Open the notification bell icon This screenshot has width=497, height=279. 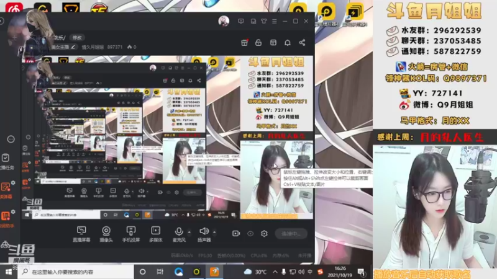pos(288,42)
